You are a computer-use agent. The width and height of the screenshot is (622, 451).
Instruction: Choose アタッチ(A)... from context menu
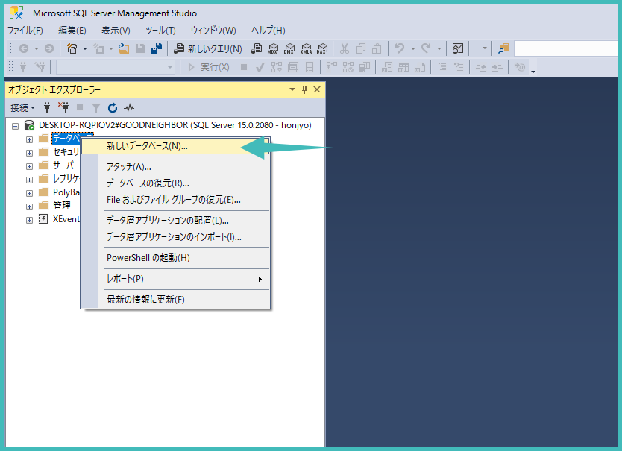pyautogui.click(x=175, y=166)
